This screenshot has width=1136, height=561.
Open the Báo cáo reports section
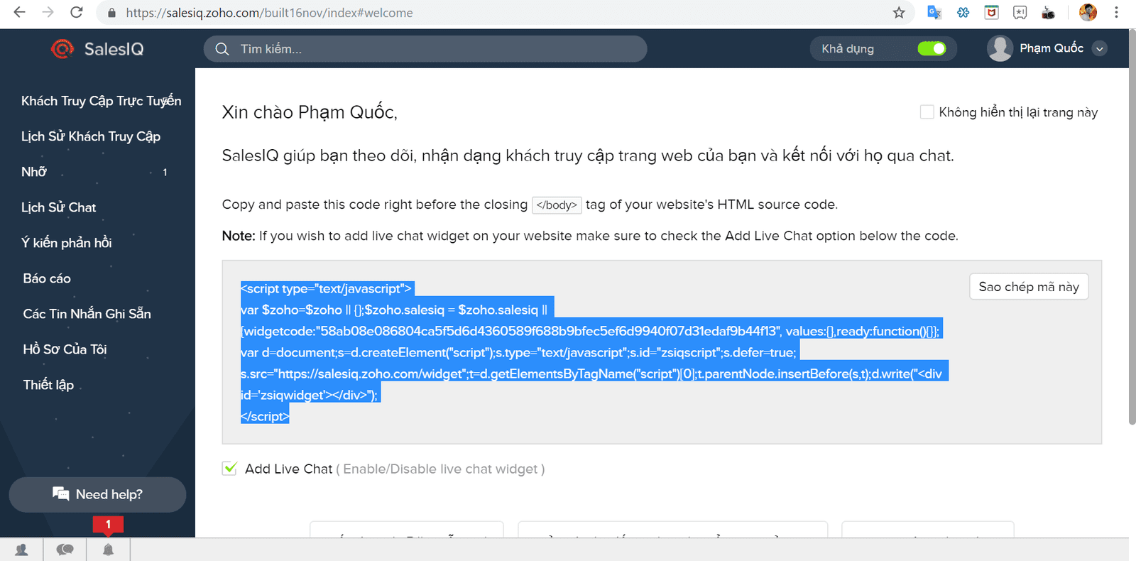[47, 278]
